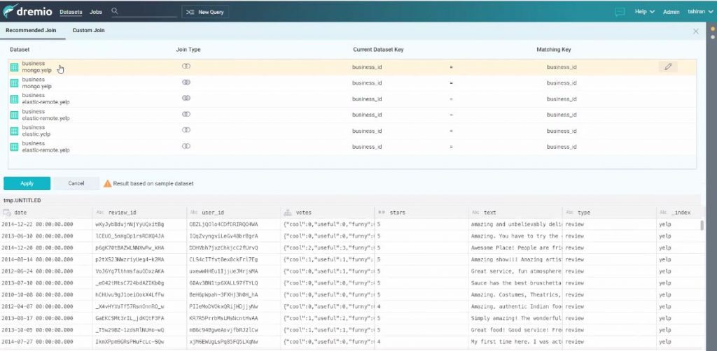Viewport: 717px width, 351px height.
Task: Click table icon of first business dataset
Action: tap(14, 67)
